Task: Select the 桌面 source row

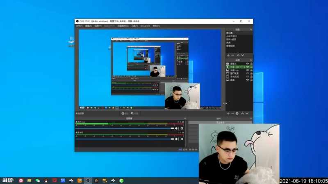Action: (x=239, y=80)
